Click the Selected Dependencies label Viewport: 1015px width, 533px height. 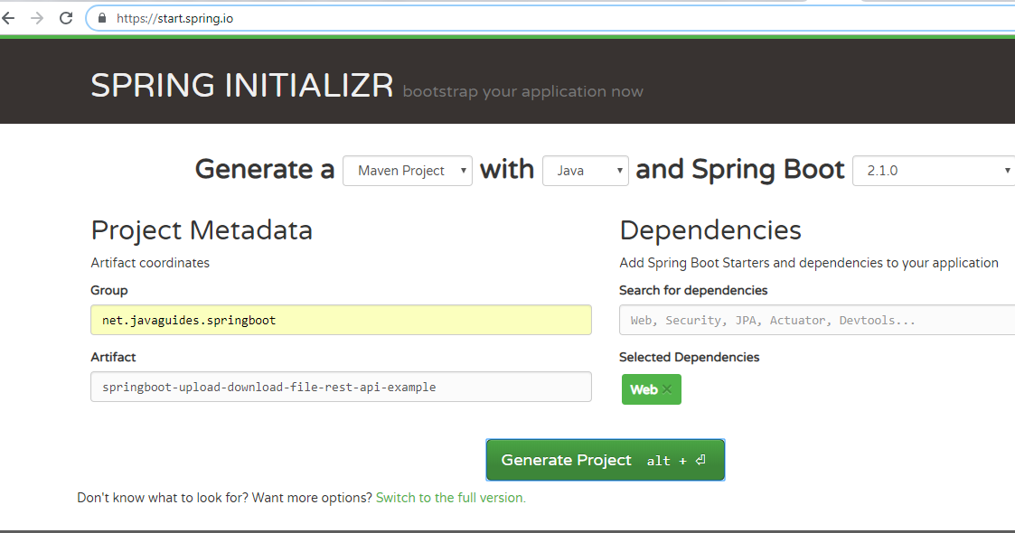pyautogui.click(x=689, y=357)
